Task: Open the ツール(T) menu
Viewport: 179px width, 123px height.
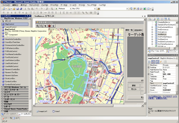Action: [73, 5]
